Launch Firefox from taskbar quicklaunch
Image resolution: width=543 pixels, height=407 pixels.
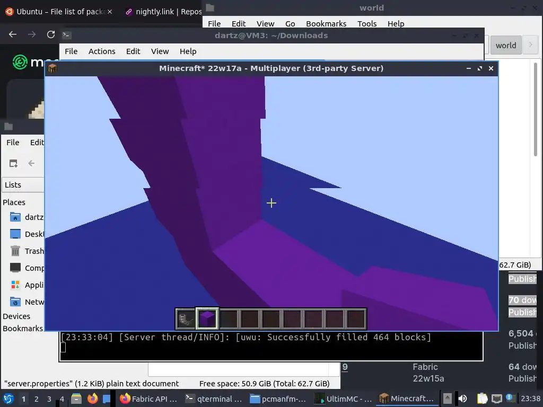tap(92, 399)
